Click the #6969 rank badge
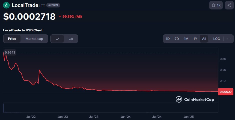Screen dimensions: 235x120 coord(53,5)
